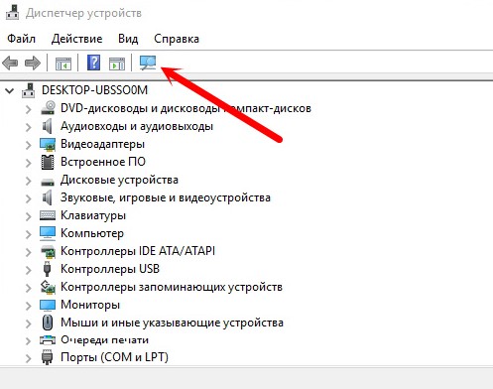493x389 pixels.
Task: Select Звуковые, игровые и видеоустройства label
Action: point(166,197)
